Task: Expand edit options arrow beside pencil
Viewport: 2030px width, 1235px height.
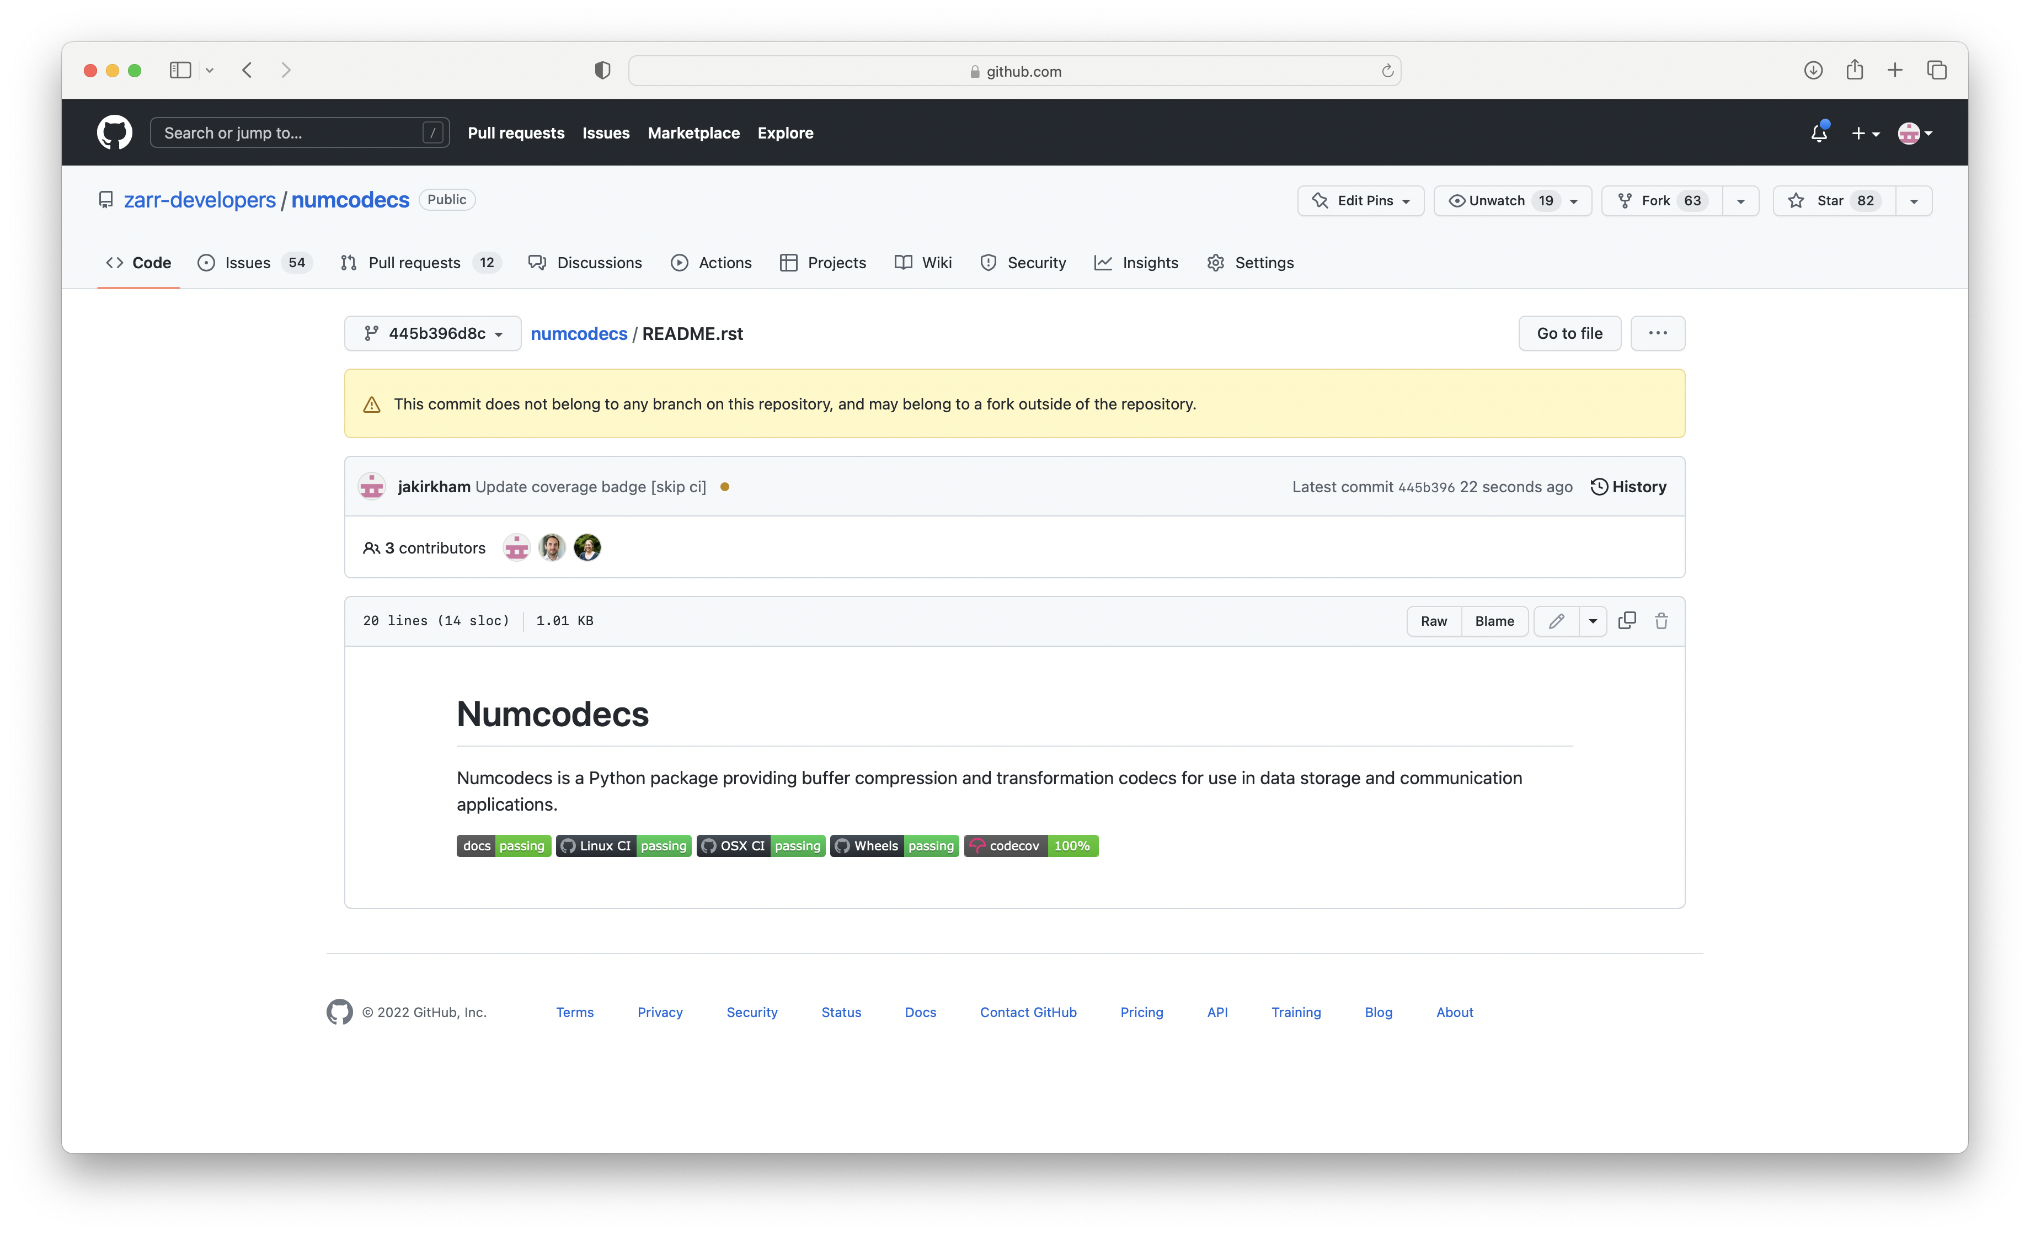Action: click(1593, 621)
